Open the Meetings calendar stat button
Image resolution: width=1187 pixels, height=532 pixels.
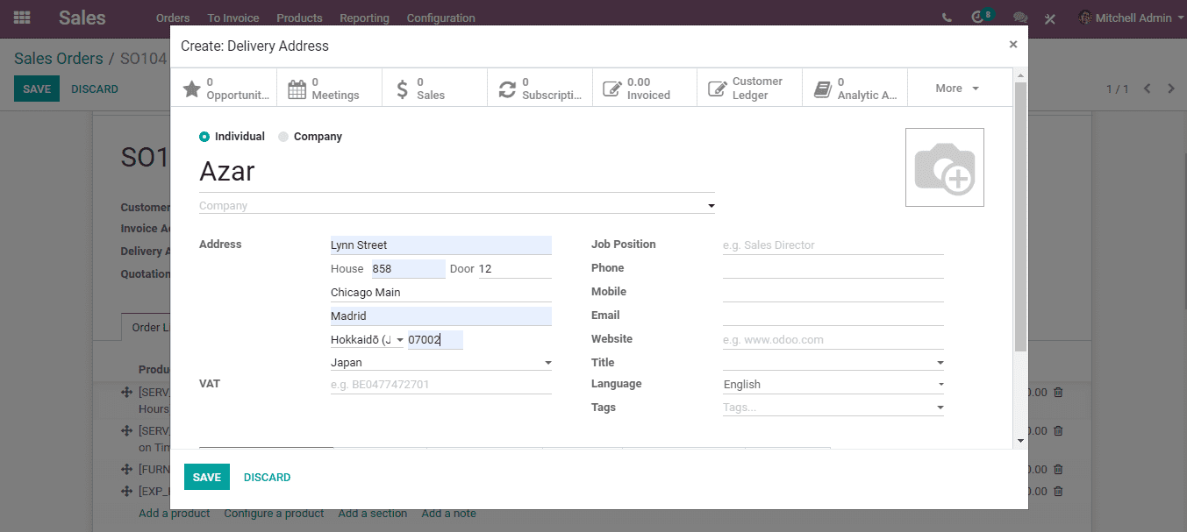coord(329,88)
